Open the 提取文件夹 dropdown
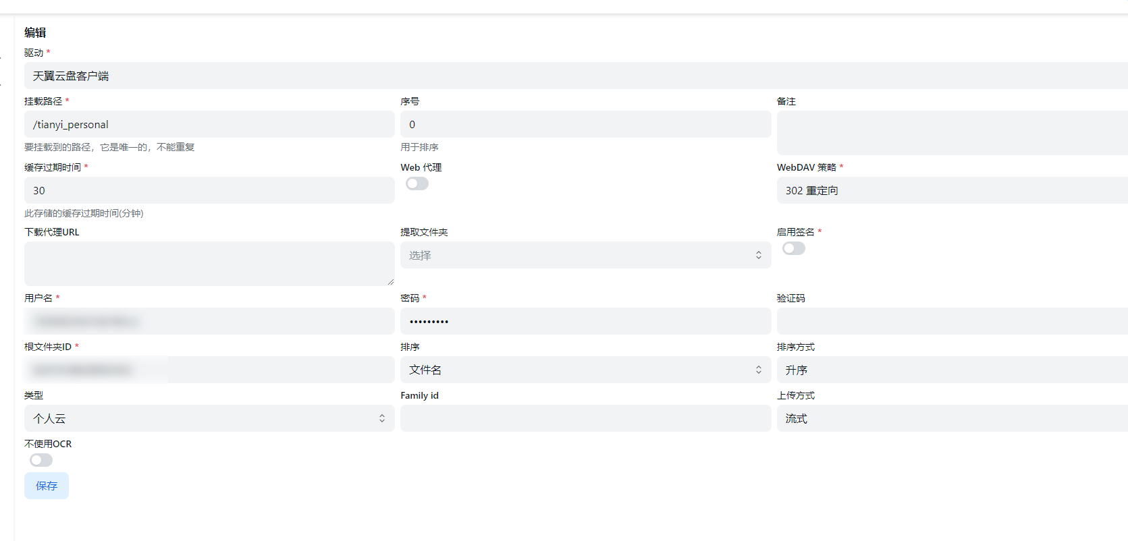1128x541 pixels. pyautogui.click(x=585, y=255)
